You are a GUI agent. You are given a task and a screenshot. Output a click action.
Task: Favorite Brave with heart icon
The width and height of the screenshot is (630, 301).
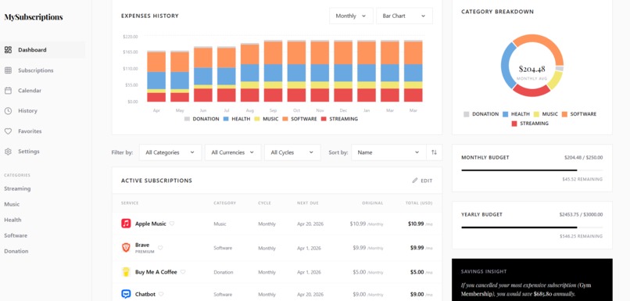click(160, 248)
